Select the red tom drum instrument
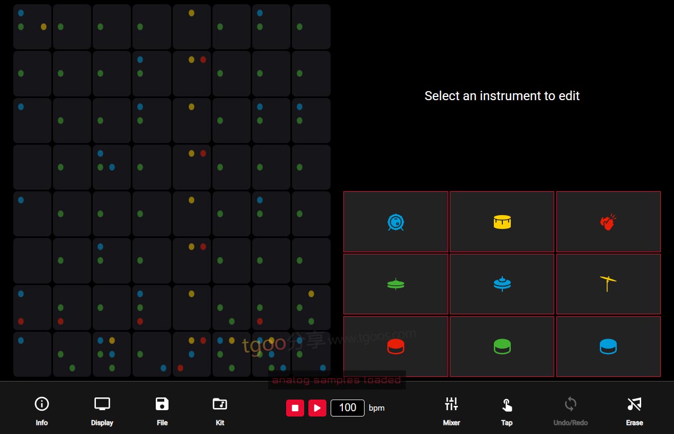 click(396, 347)
